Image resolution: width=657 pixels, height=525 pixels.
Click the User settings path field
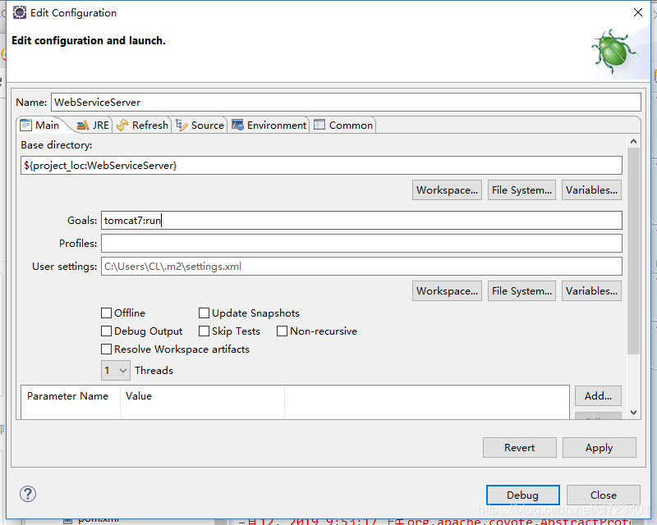click(361, 267)
